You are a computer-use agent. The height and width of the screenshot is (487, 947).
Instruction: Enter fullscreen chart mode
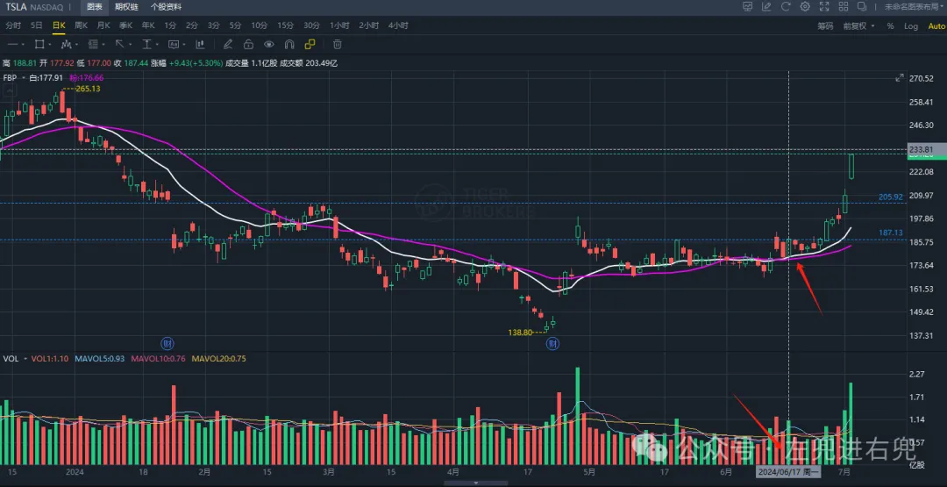click(x=823, y=7)
